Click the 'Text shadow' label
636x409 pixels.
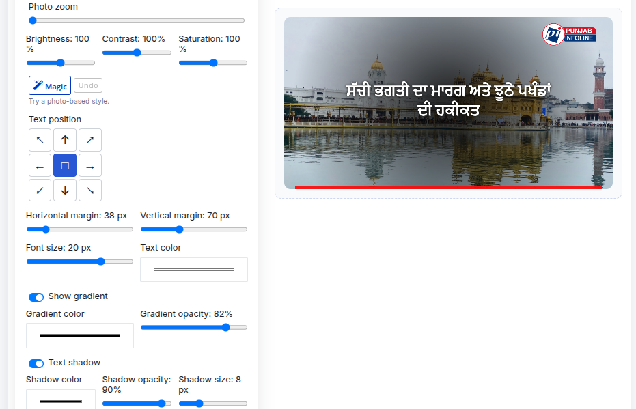click(74, 363)
